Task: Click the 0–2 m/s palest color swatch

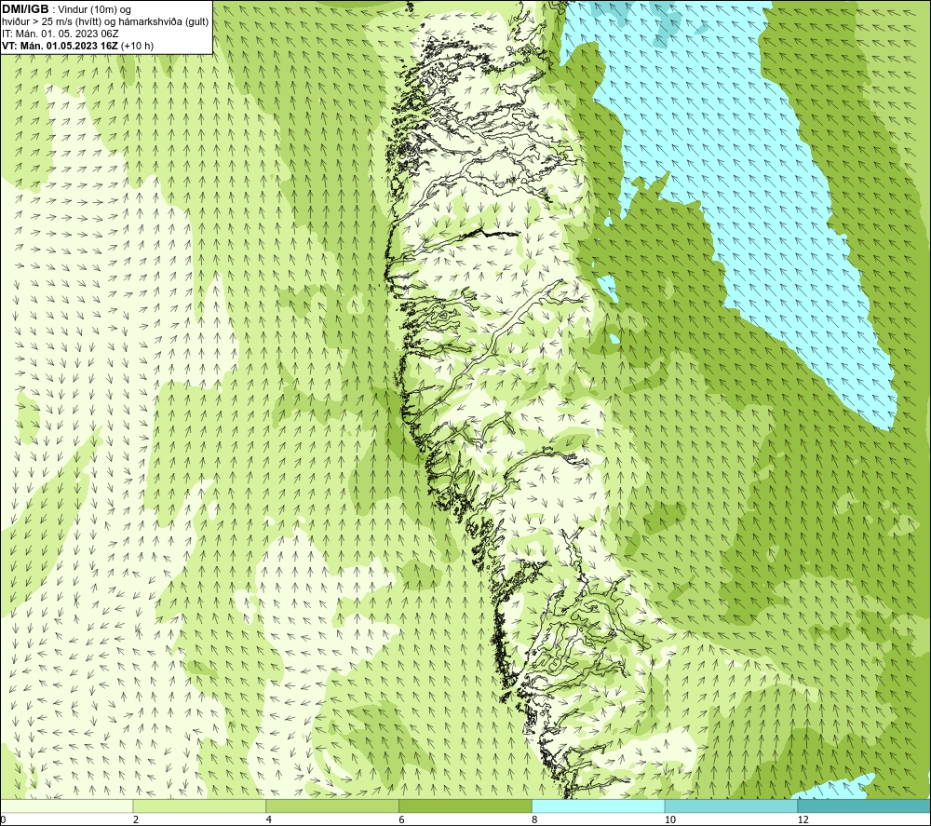Action: [66, 806]
